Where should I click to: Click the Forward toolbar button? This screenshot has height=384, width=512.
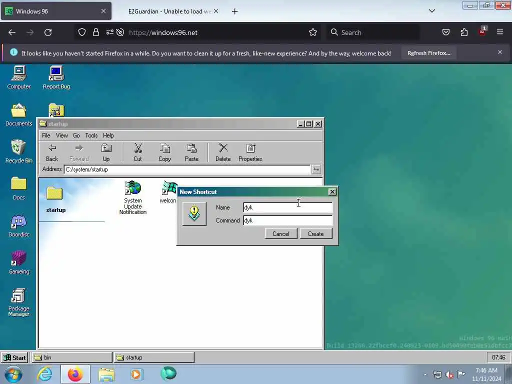click(x=79, y=152)
